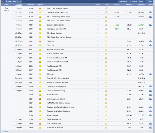The width and height of the screenshot is (155, 133).
Task: Toggle alert bell for ISM Services PMI
Action: 98,123
